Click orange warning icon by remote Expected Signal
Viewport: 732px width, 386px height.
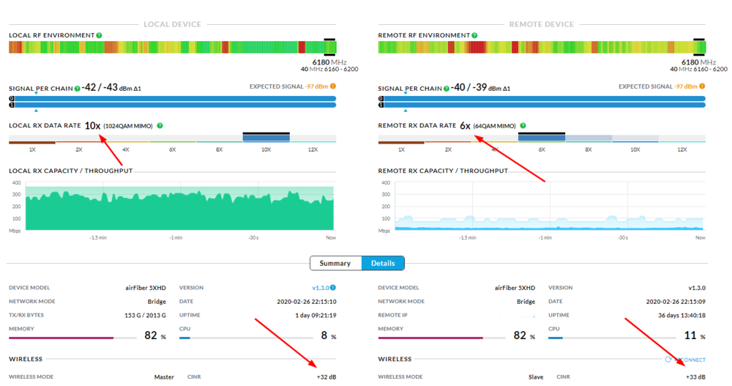tap(702, 86)
